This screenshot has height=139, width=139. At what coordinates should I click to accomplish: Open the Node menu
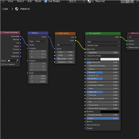point(38,1)
